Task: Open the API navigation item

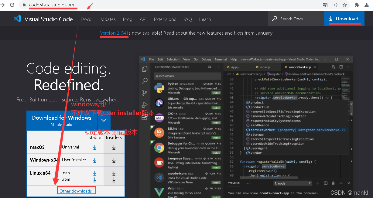Action: pyautogui.click(x=143, y=19)
